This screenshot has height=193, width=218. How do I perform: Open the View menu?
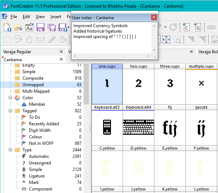pyautogui.click(x=40, y=17)
